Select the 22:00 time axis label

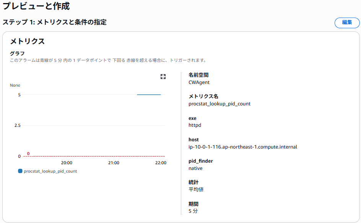161,163
